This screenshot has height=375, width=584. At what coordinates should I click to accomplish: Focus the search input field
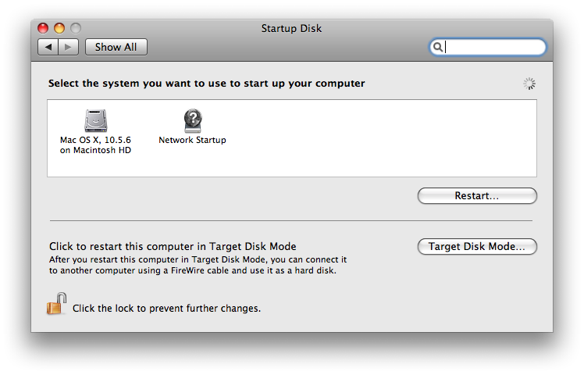coord(495,47)
